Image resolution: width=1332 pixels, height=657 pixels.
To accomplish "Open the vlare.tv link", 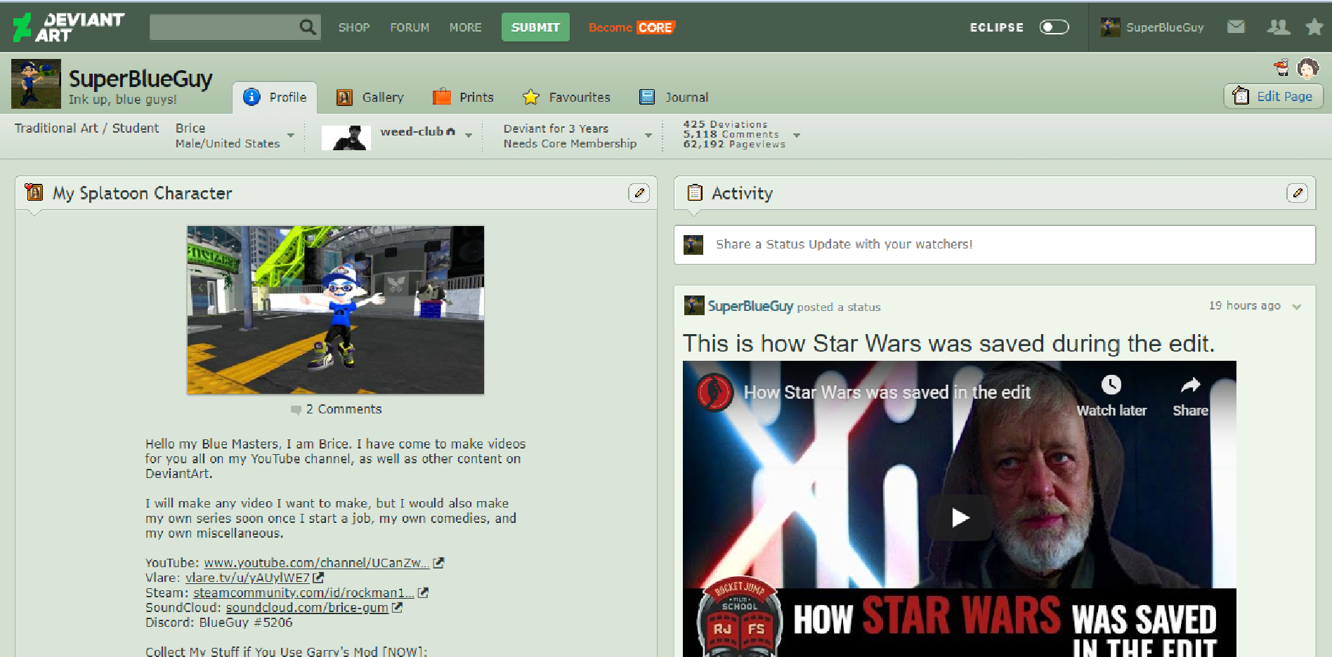I will tap(247, 578).
